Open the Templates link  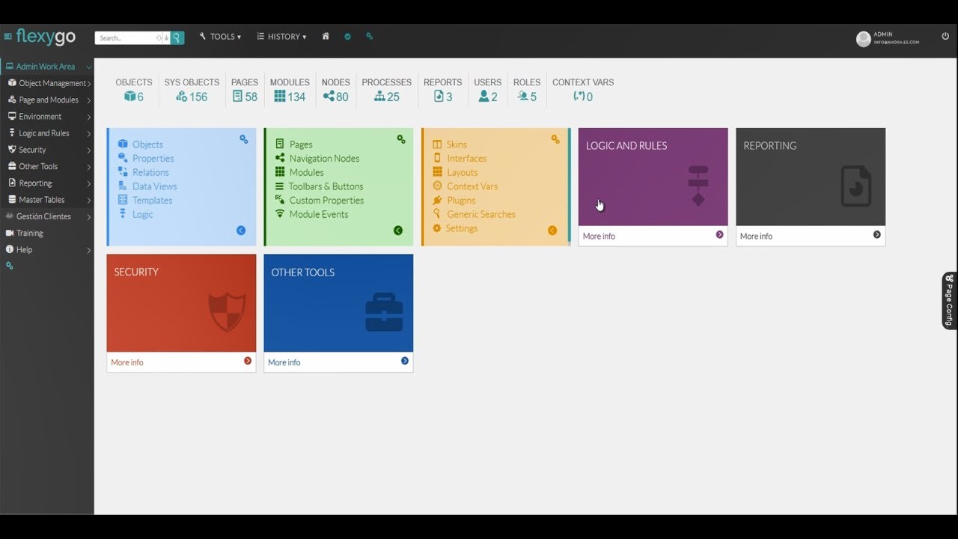click(152, 201)
